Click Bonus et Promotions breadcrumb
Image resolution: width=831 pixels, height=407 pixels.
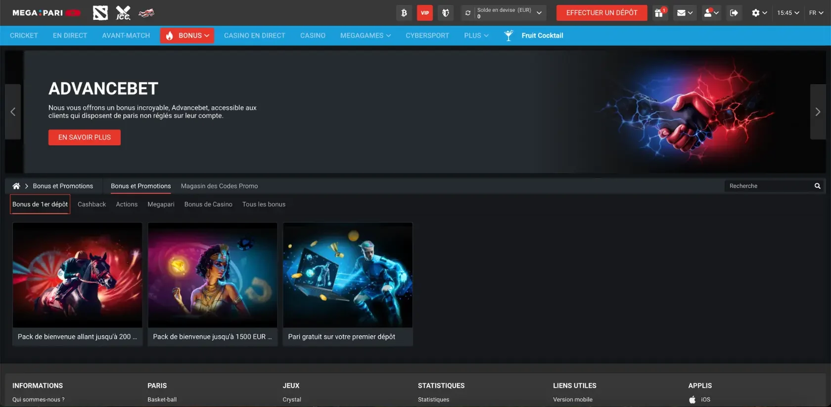(x=63, y=186)
